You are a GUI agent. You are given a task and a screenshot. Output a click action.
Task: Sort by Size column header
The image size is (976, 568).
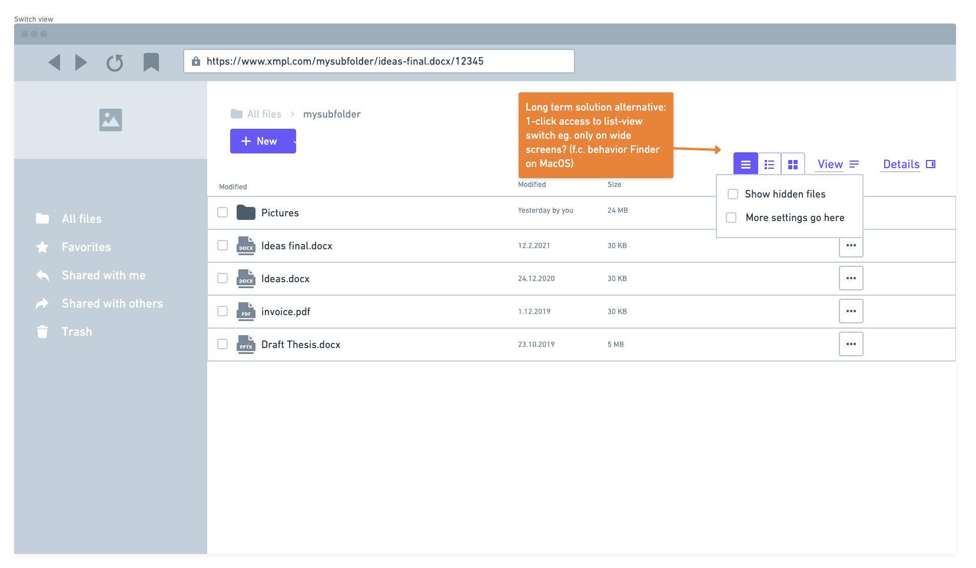coord(615,185)
